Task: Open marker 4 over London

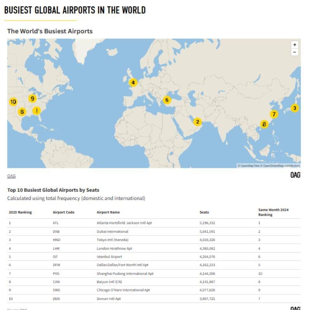Action: [133, 82]
